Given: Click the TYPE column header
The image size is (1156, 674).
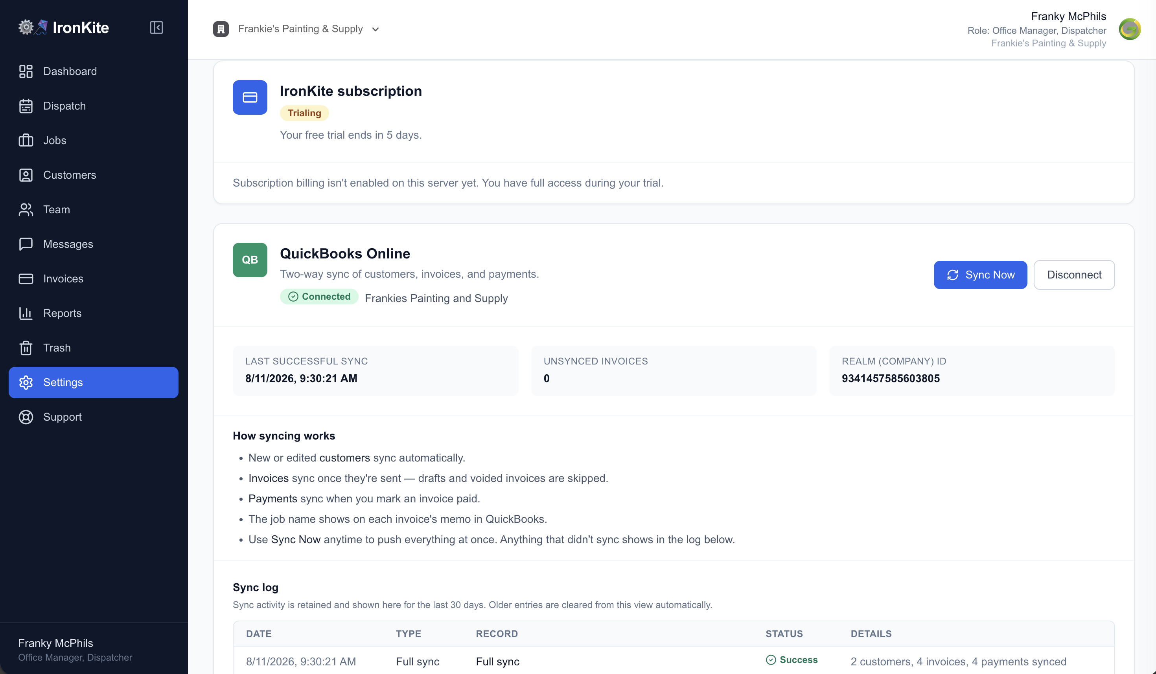Looking at the screenshot, I should tap(408, 634).
